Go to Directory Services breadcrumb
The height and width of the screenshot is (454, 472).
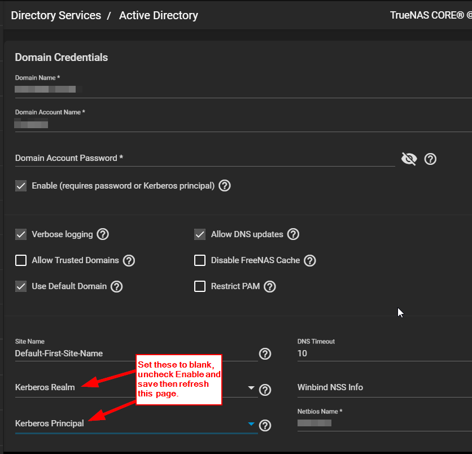(56, 15)
